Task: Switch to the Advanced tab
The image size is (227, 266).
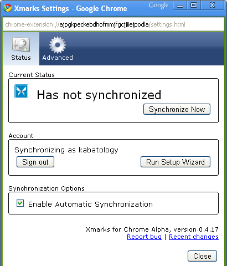Action: click(x=58, y=49)
